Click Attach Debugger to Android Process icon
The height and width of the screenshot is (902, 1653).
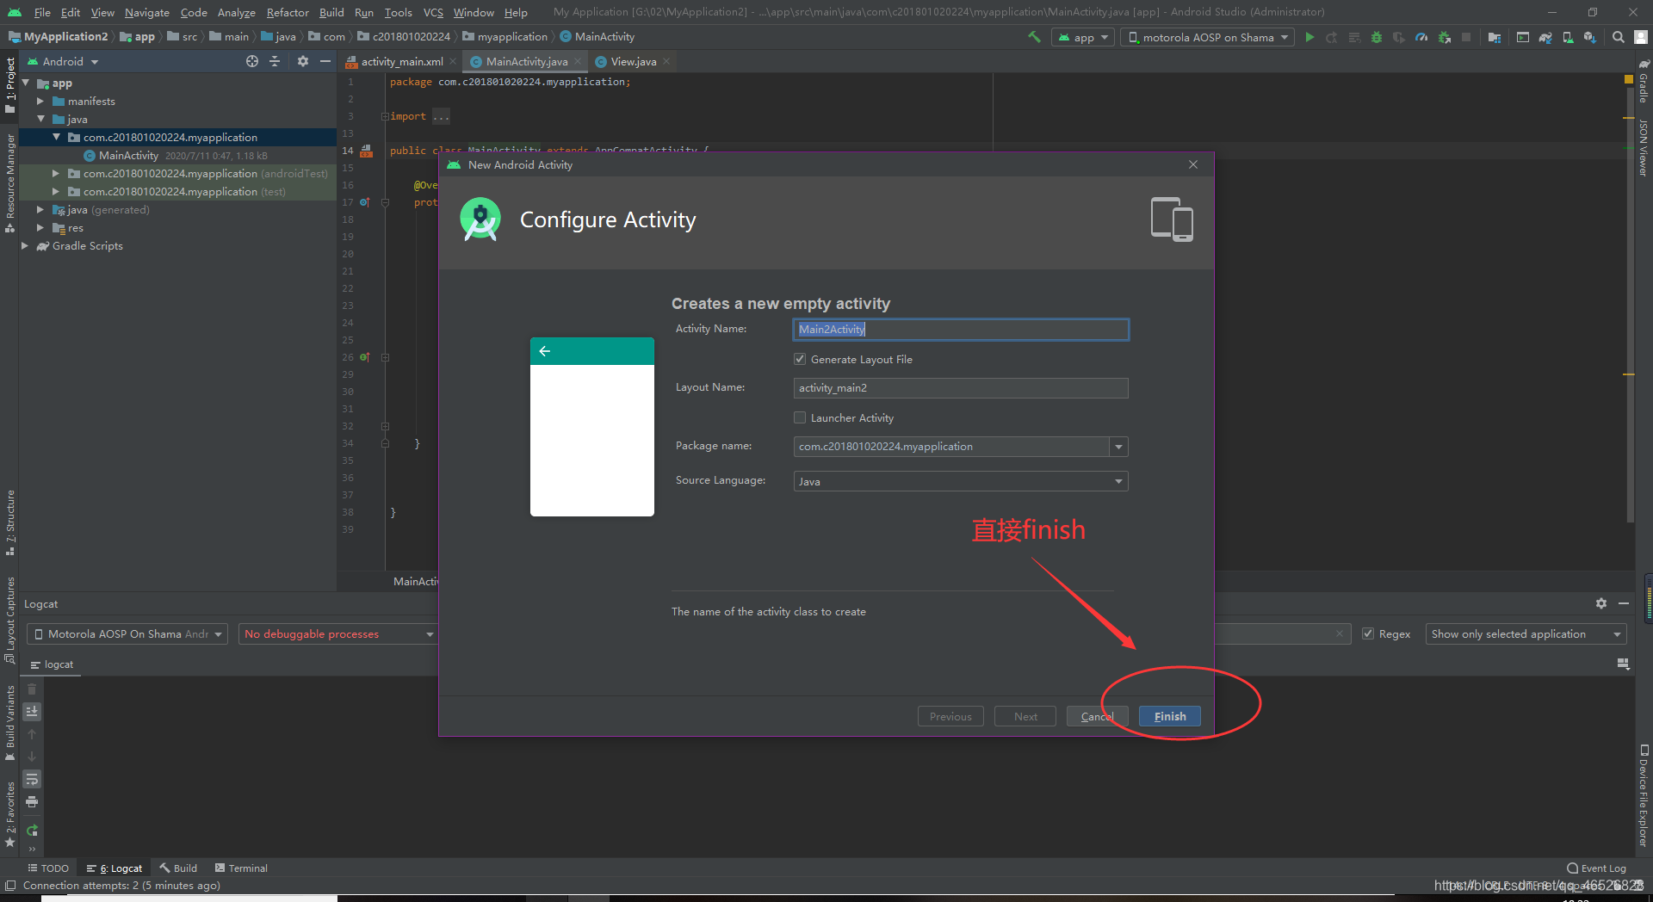(x=1445, y=37)
